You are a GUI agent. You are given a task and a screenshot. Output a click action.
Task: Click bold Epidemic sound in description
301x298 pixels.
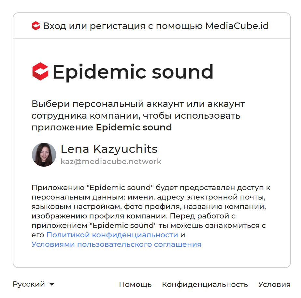pos(134,127)
